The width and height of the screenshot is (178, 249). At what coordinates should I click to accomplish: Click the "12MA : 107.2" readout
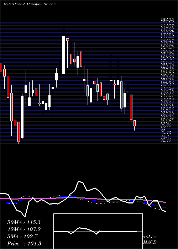pyautogui.click(x=24, y=229)
